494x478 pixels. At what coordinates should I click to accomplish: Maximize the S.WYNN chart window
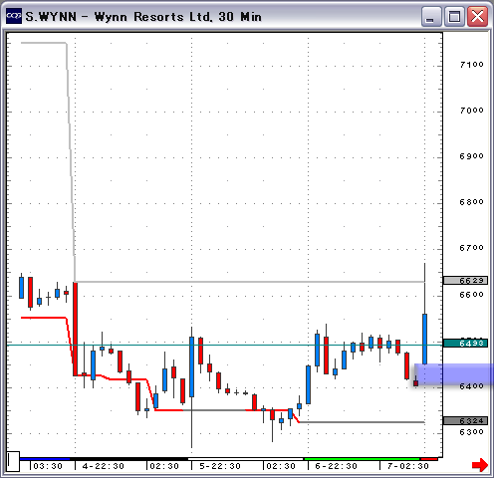pos(454,16)
